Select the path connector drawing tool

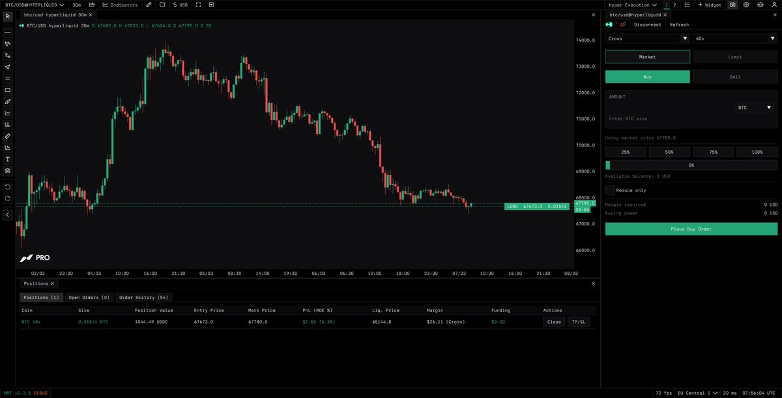click(x=7, y=55)
